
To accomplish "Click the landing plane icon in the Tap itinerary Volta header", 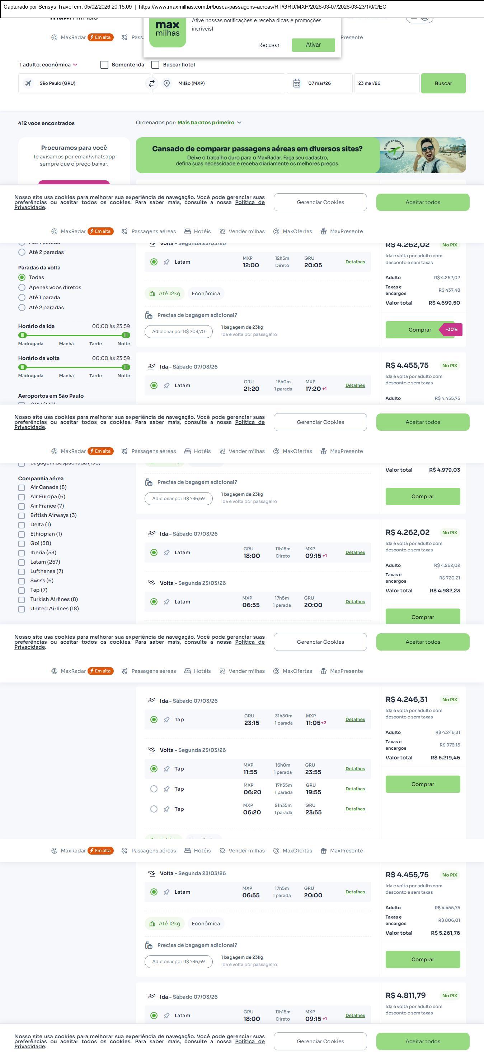I will [x=151, y=750].
